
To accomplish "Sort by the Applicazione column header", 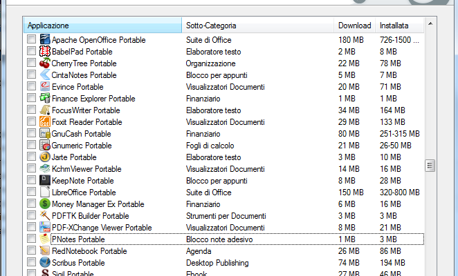I will pyautogui.click(x=102, y=26).
